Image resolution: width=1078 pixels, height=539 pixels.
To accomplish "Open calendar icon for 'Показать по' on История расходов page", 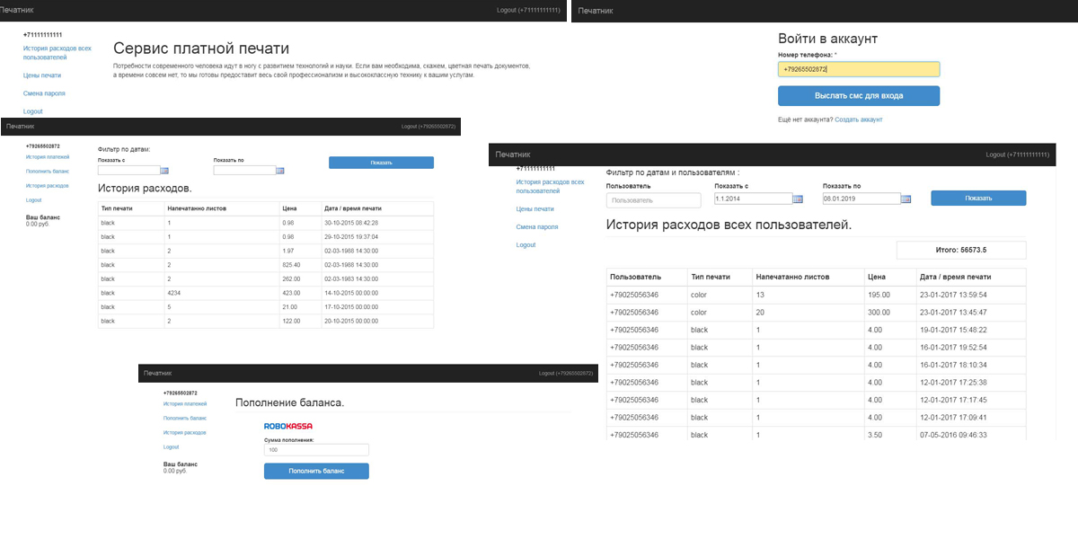I will point(280,170).
